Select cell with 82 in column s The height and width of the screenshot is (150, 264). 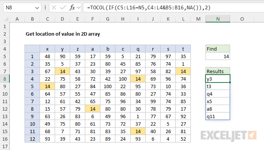tap(168, 71)
